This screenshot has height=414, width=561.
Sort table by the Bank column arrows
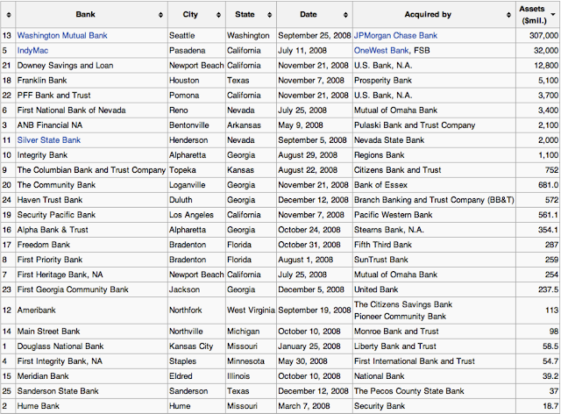pyautogui.click(x=160, y=15)
